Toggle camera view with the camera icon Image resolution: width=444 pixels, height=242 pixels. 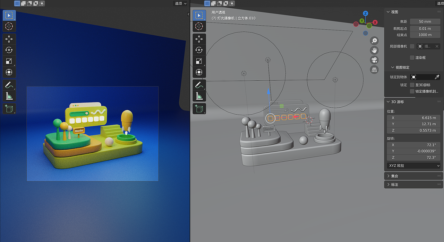click(x=374, y=60)
